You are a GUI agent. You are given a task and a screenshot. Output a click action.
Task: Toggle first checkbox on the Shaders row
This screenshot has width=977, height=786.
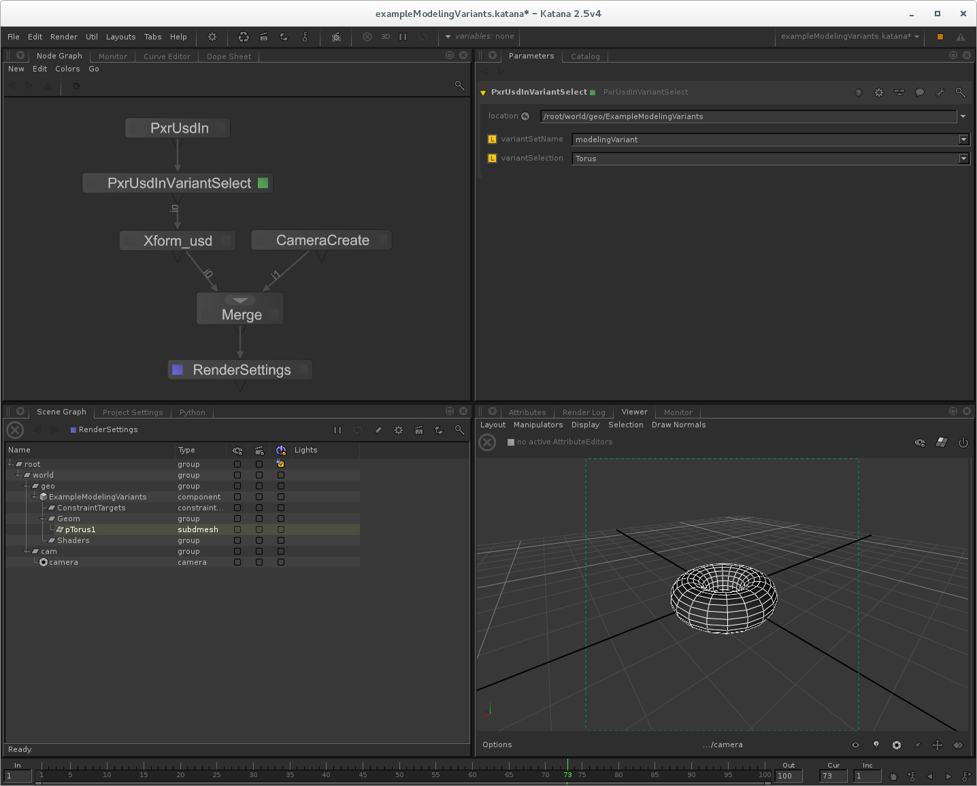pos(237,541)
